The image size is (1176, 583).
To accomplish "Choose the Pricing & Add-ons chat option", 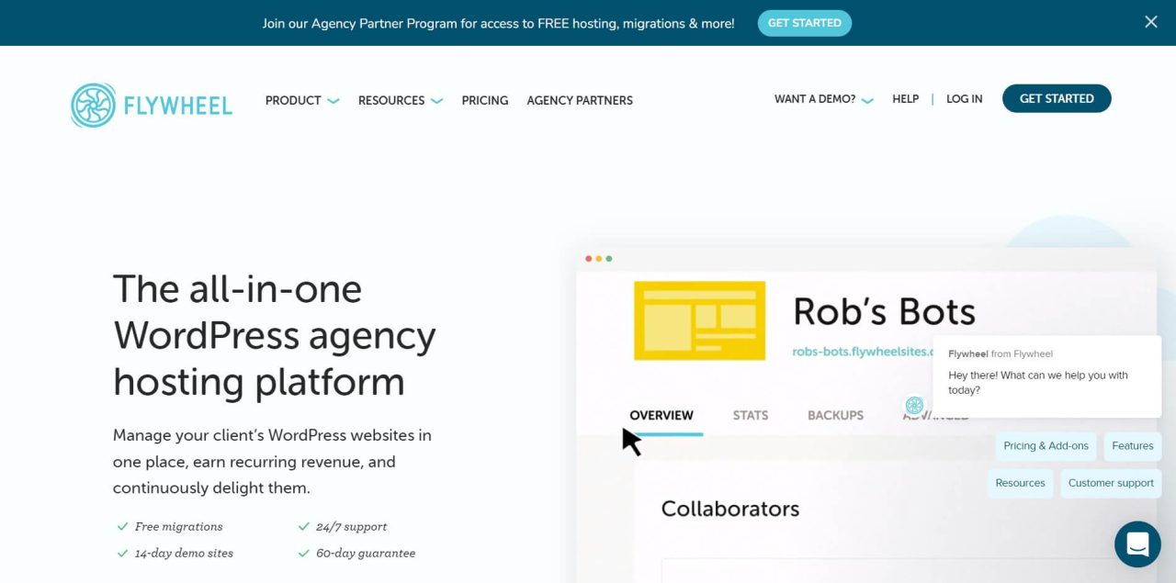I will (x=1046, y=446).
